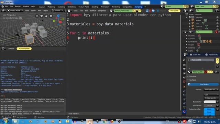Open the Global transform orientation dropdown
This screenshot has height=124, width=220.
point(57,11)
